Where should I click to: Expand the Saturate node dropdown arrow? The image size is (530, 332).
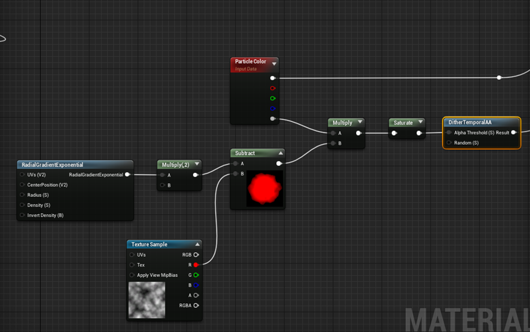pyautogui.click(x=421, y=122)
